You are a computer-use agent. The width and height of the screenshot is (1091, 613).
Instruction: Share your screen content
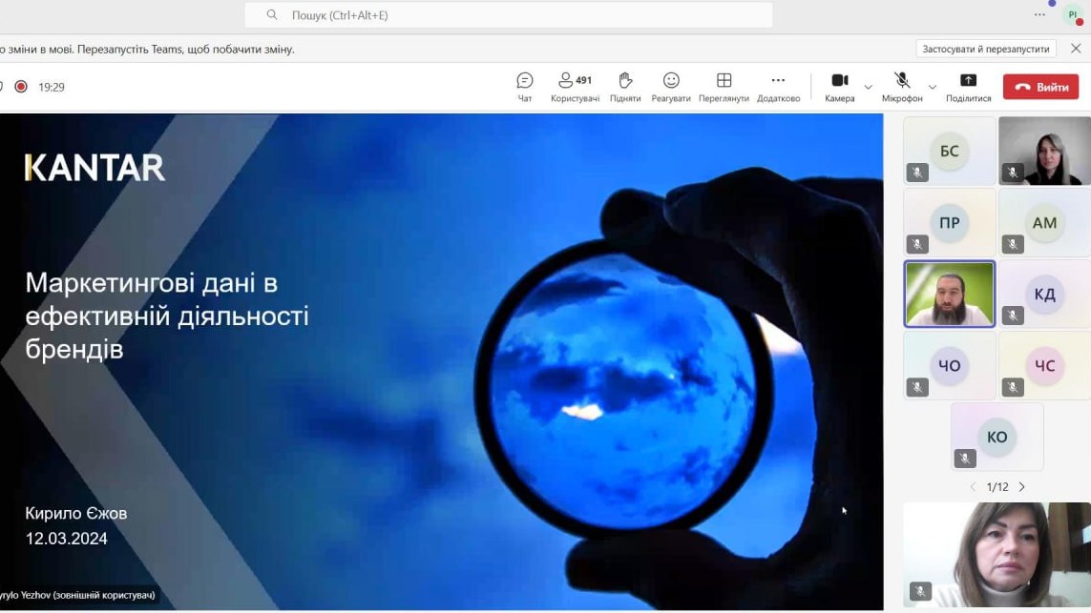coord(968,87)
